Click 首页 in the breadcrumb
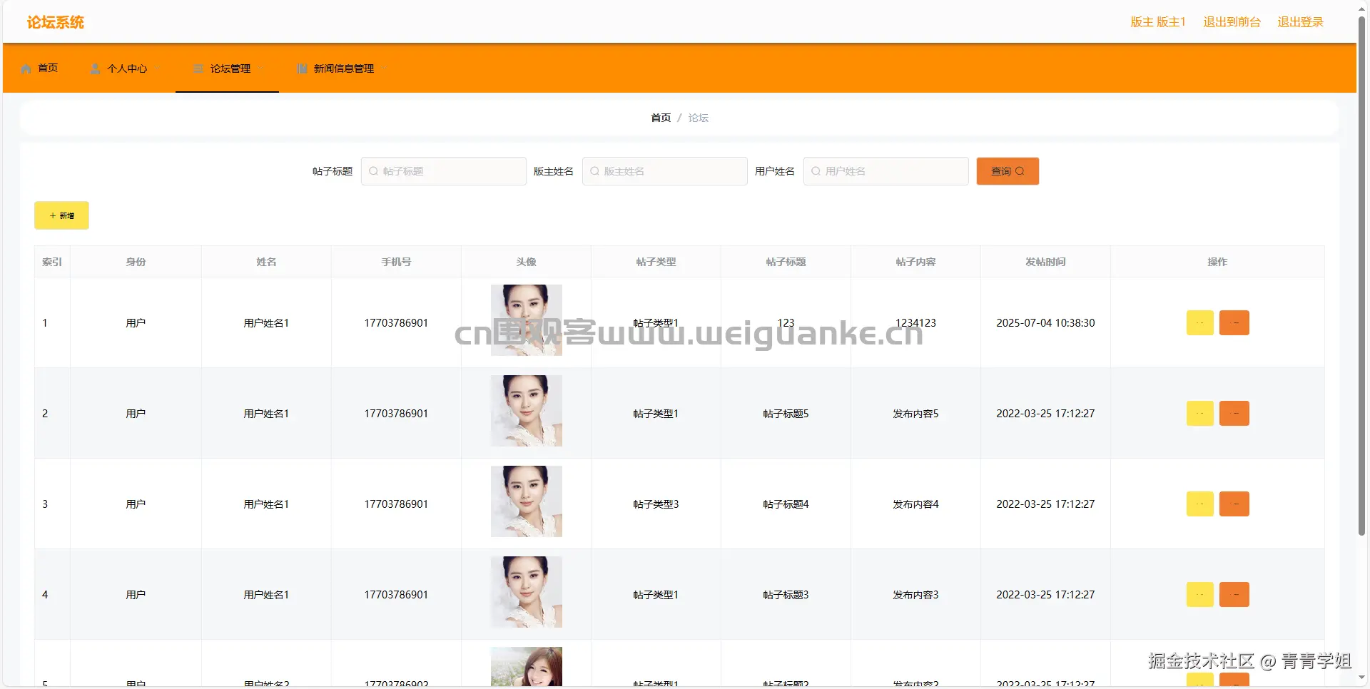 pyautogui.click(x=661, y=118)
